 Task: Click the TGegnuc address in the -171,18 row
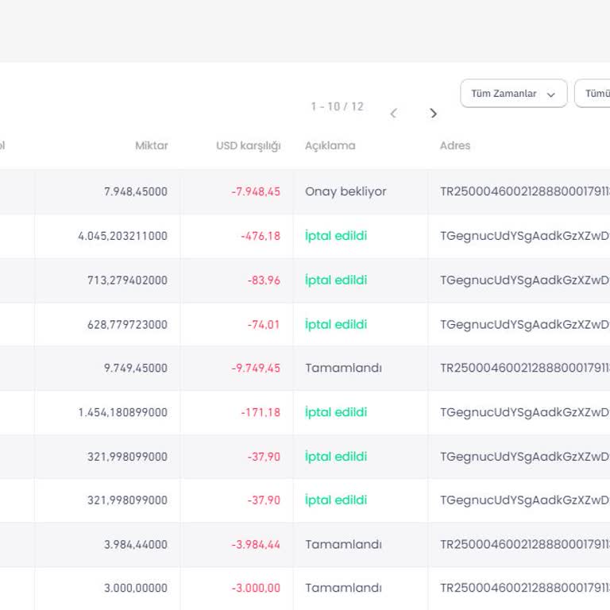pyautogui.click(x=525, y=412)
